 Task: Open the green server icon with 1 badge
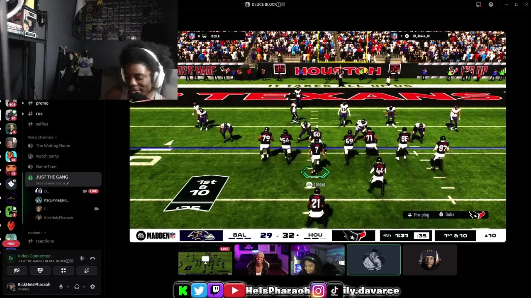point(11,211)
